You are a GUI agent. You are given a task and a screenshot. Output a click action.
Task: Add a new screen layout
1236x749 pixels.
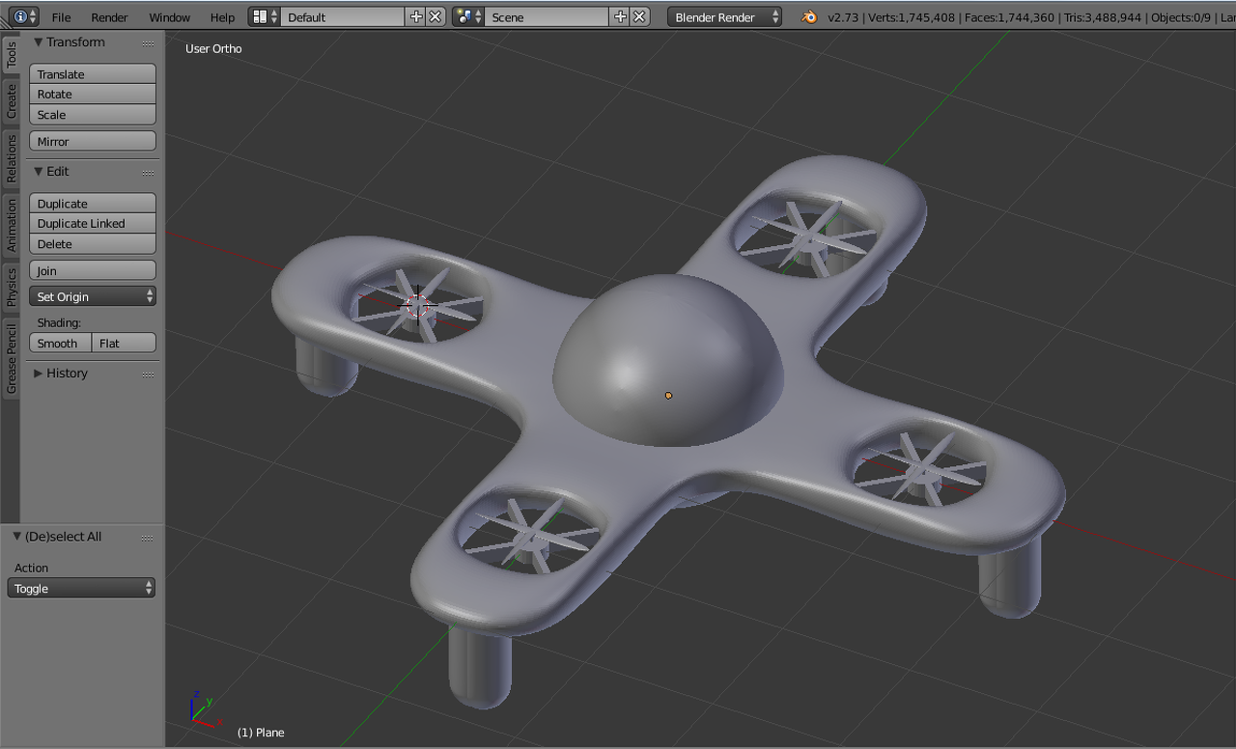coord(416,16)
